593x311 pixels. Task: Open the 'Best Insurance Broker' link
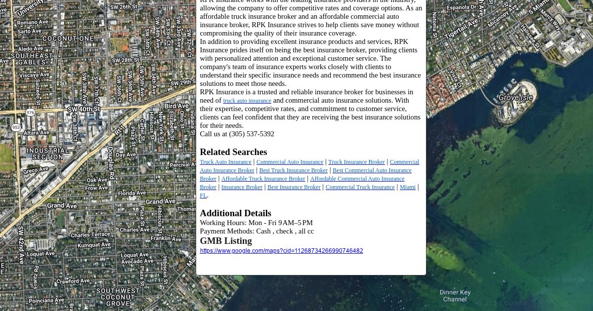[x=294, y=187]
